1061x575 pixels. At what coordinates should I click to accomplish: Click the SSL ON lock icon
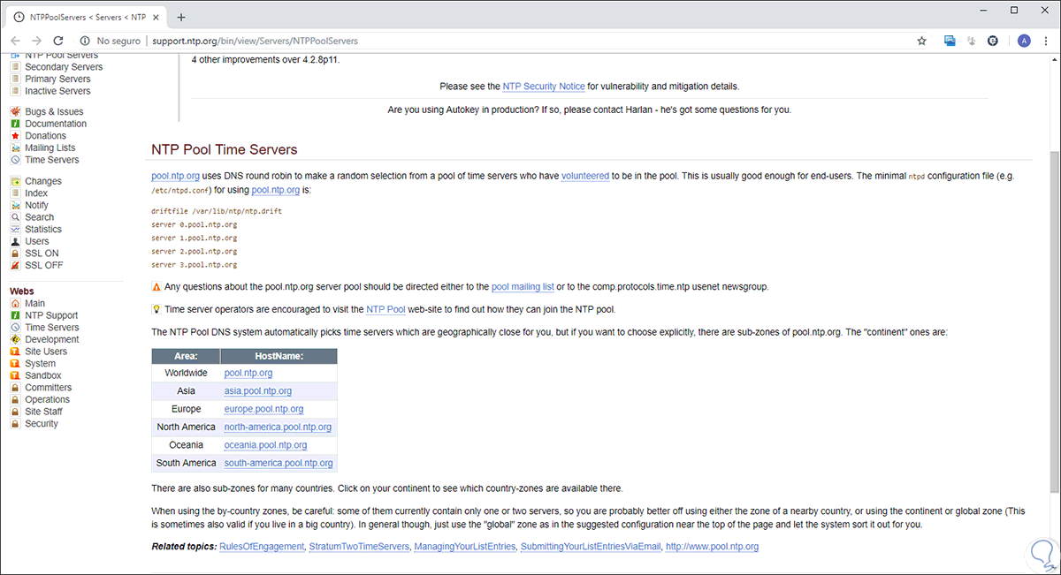(x=15, y=253)
